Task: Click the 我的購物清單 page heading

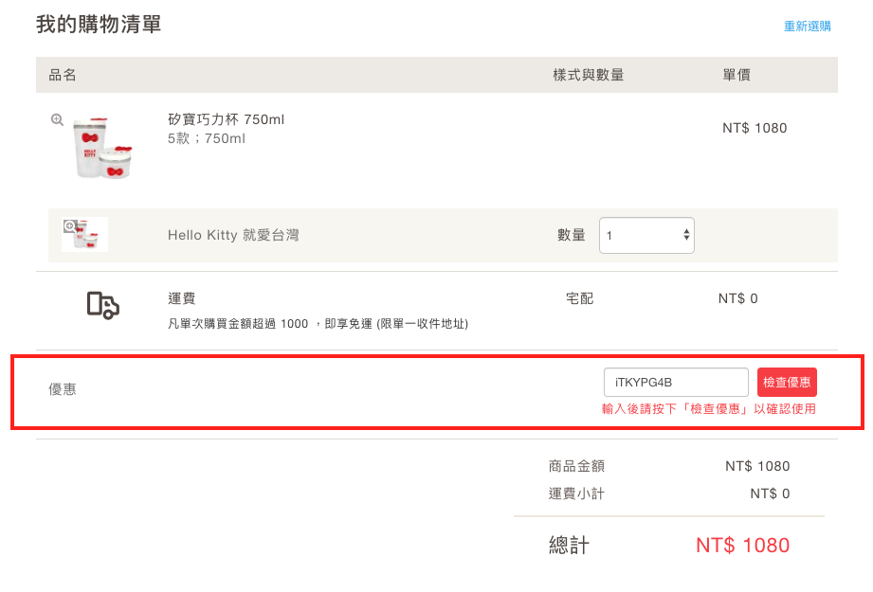Action: [x=99, y=25]
